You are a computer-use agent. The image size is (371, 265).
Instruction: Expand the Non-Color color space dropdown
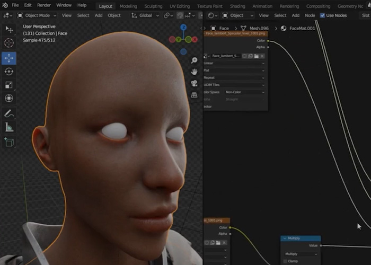tap(245, 92)
